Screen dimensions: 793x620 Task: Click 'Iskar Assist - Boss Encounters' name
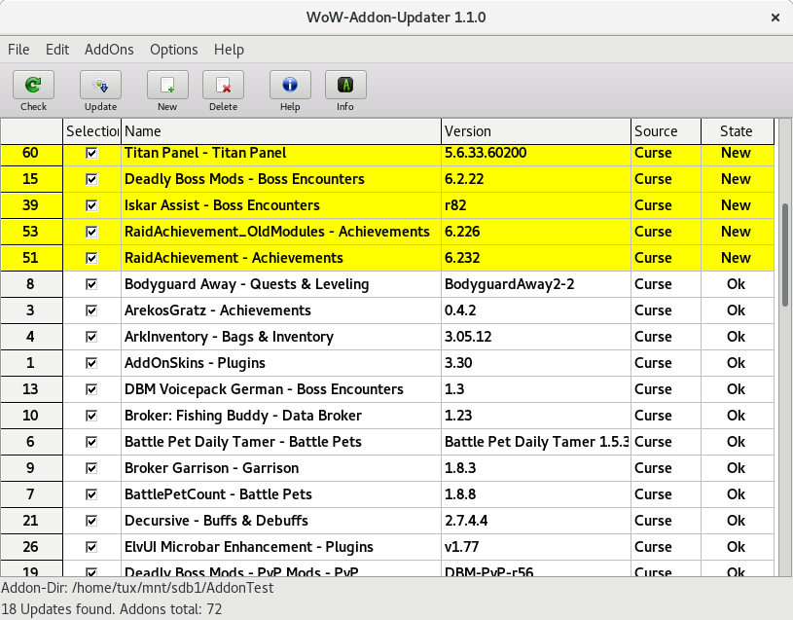pos(222,205)
